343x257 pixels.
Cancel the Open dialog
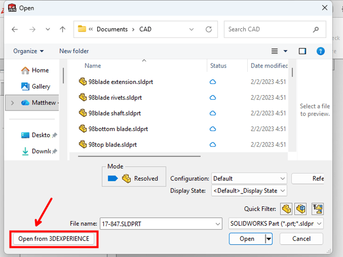click(301, 239)
